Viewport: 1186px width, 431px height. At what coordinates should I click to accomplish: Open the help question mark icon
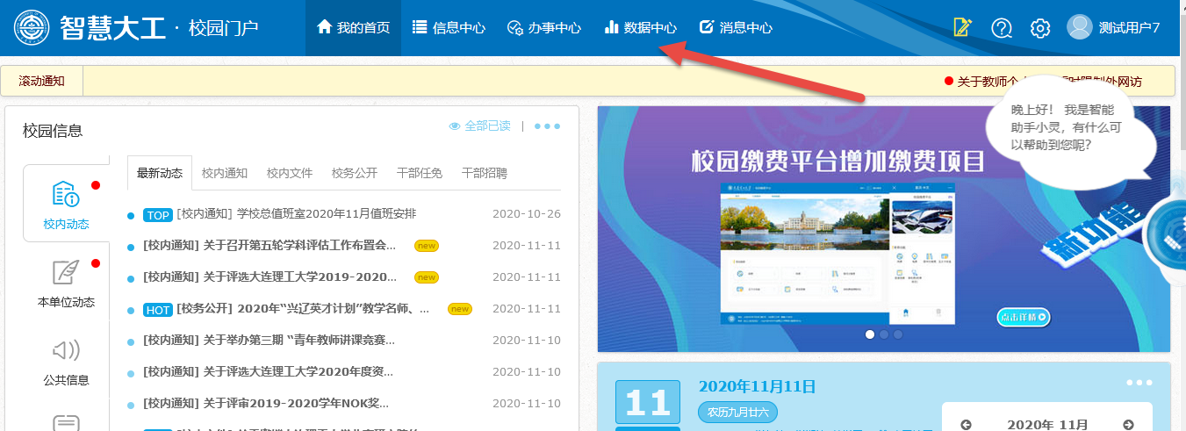(x=1002, y=28)
